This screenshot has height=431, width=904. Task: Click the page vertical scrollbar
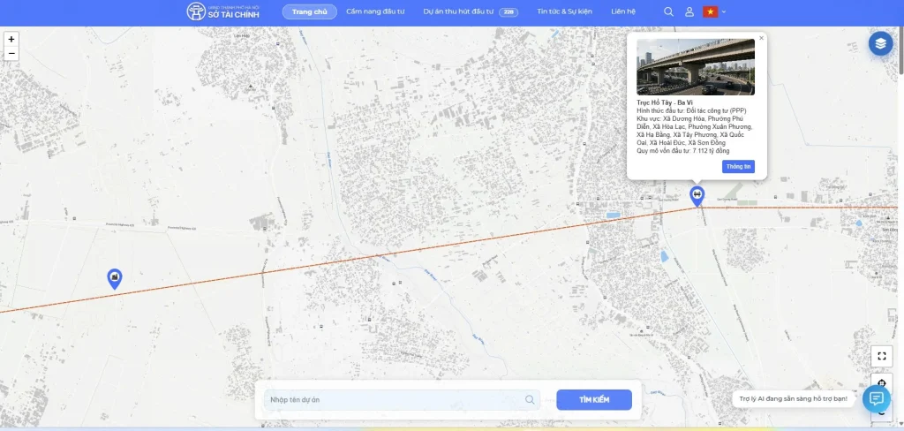point(901,49)
